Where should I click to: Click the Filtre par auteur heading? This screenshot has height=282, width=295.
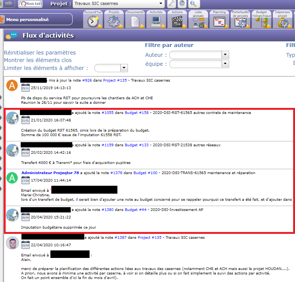(169, 45)
